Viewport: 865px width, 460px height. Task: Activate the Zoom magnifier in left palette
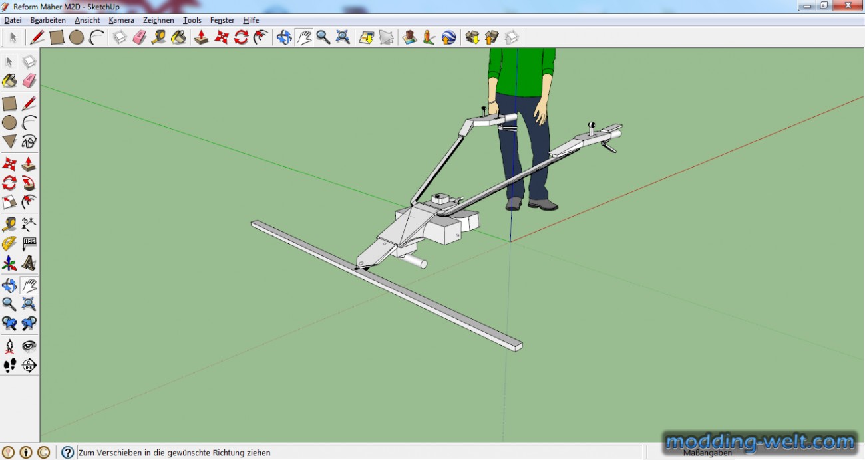pos(9,304)
